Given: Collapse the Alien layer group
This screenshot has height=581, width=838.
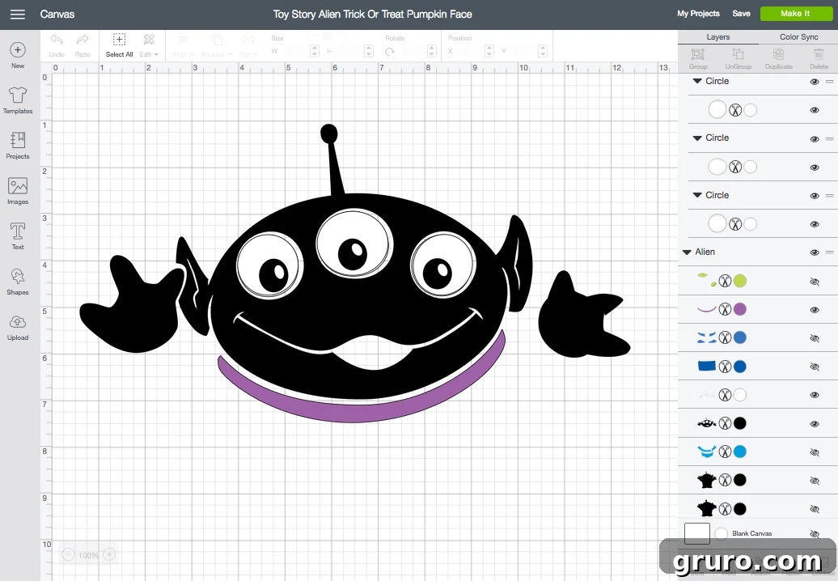Looking at the screenshot, I should coord(687,252).
